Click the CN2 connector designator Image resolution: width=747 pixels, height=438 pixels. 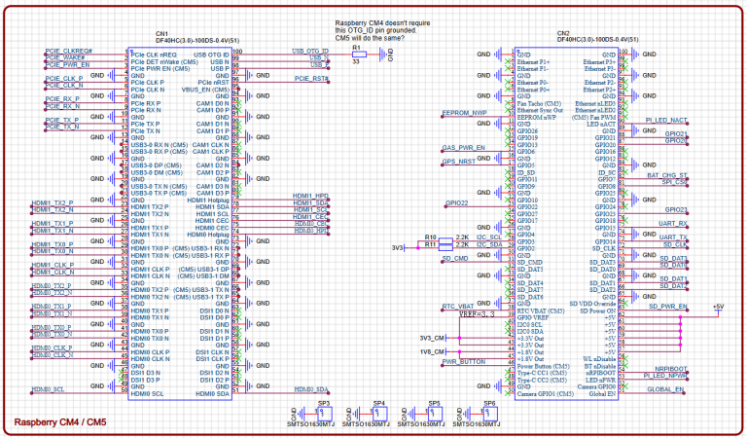(x=562, y=34)
